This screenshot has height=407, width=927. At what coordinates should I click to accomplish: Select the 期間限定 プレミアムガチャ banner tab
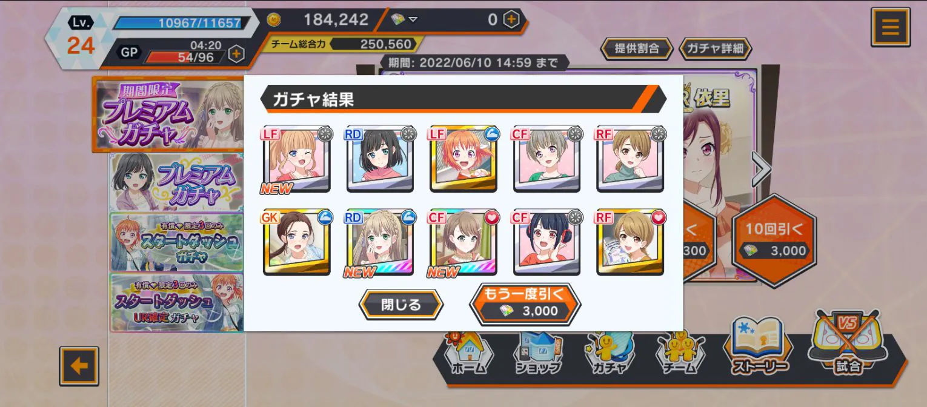pos(168,114)
